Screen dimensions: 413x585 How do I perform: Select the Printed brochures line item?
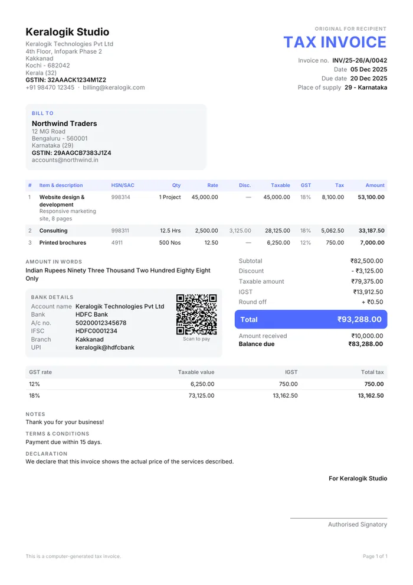[63, 242]
